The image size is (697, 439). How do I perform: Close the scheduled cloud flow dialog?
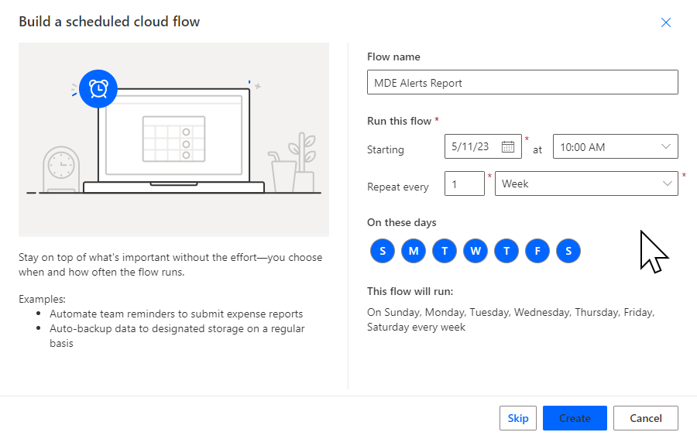[665, 22]
